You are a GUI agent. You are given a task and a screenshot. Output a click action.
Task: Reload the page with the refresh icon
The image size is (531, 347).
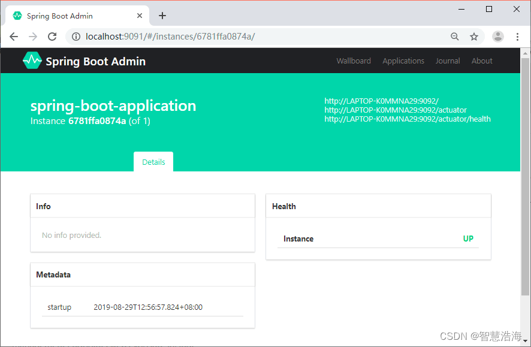(x=52, y=36)
